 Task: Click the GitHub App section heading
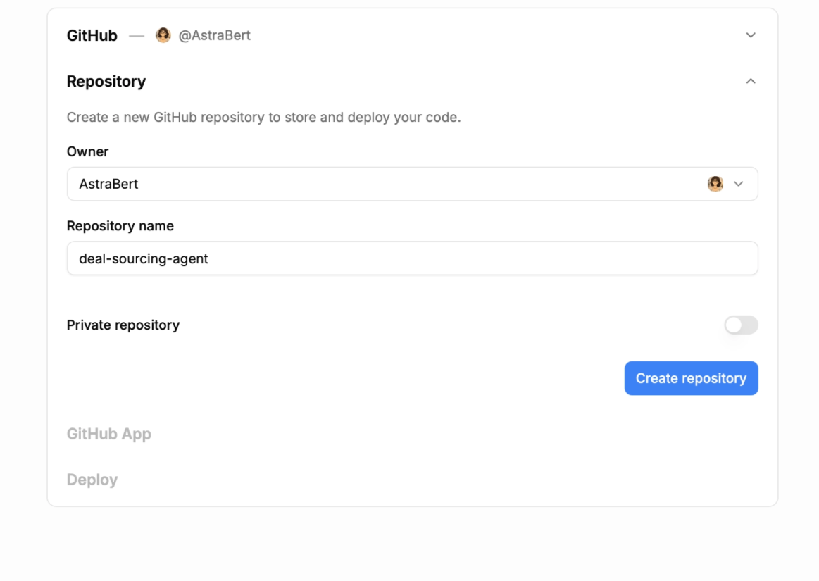(x=108, y=435)
